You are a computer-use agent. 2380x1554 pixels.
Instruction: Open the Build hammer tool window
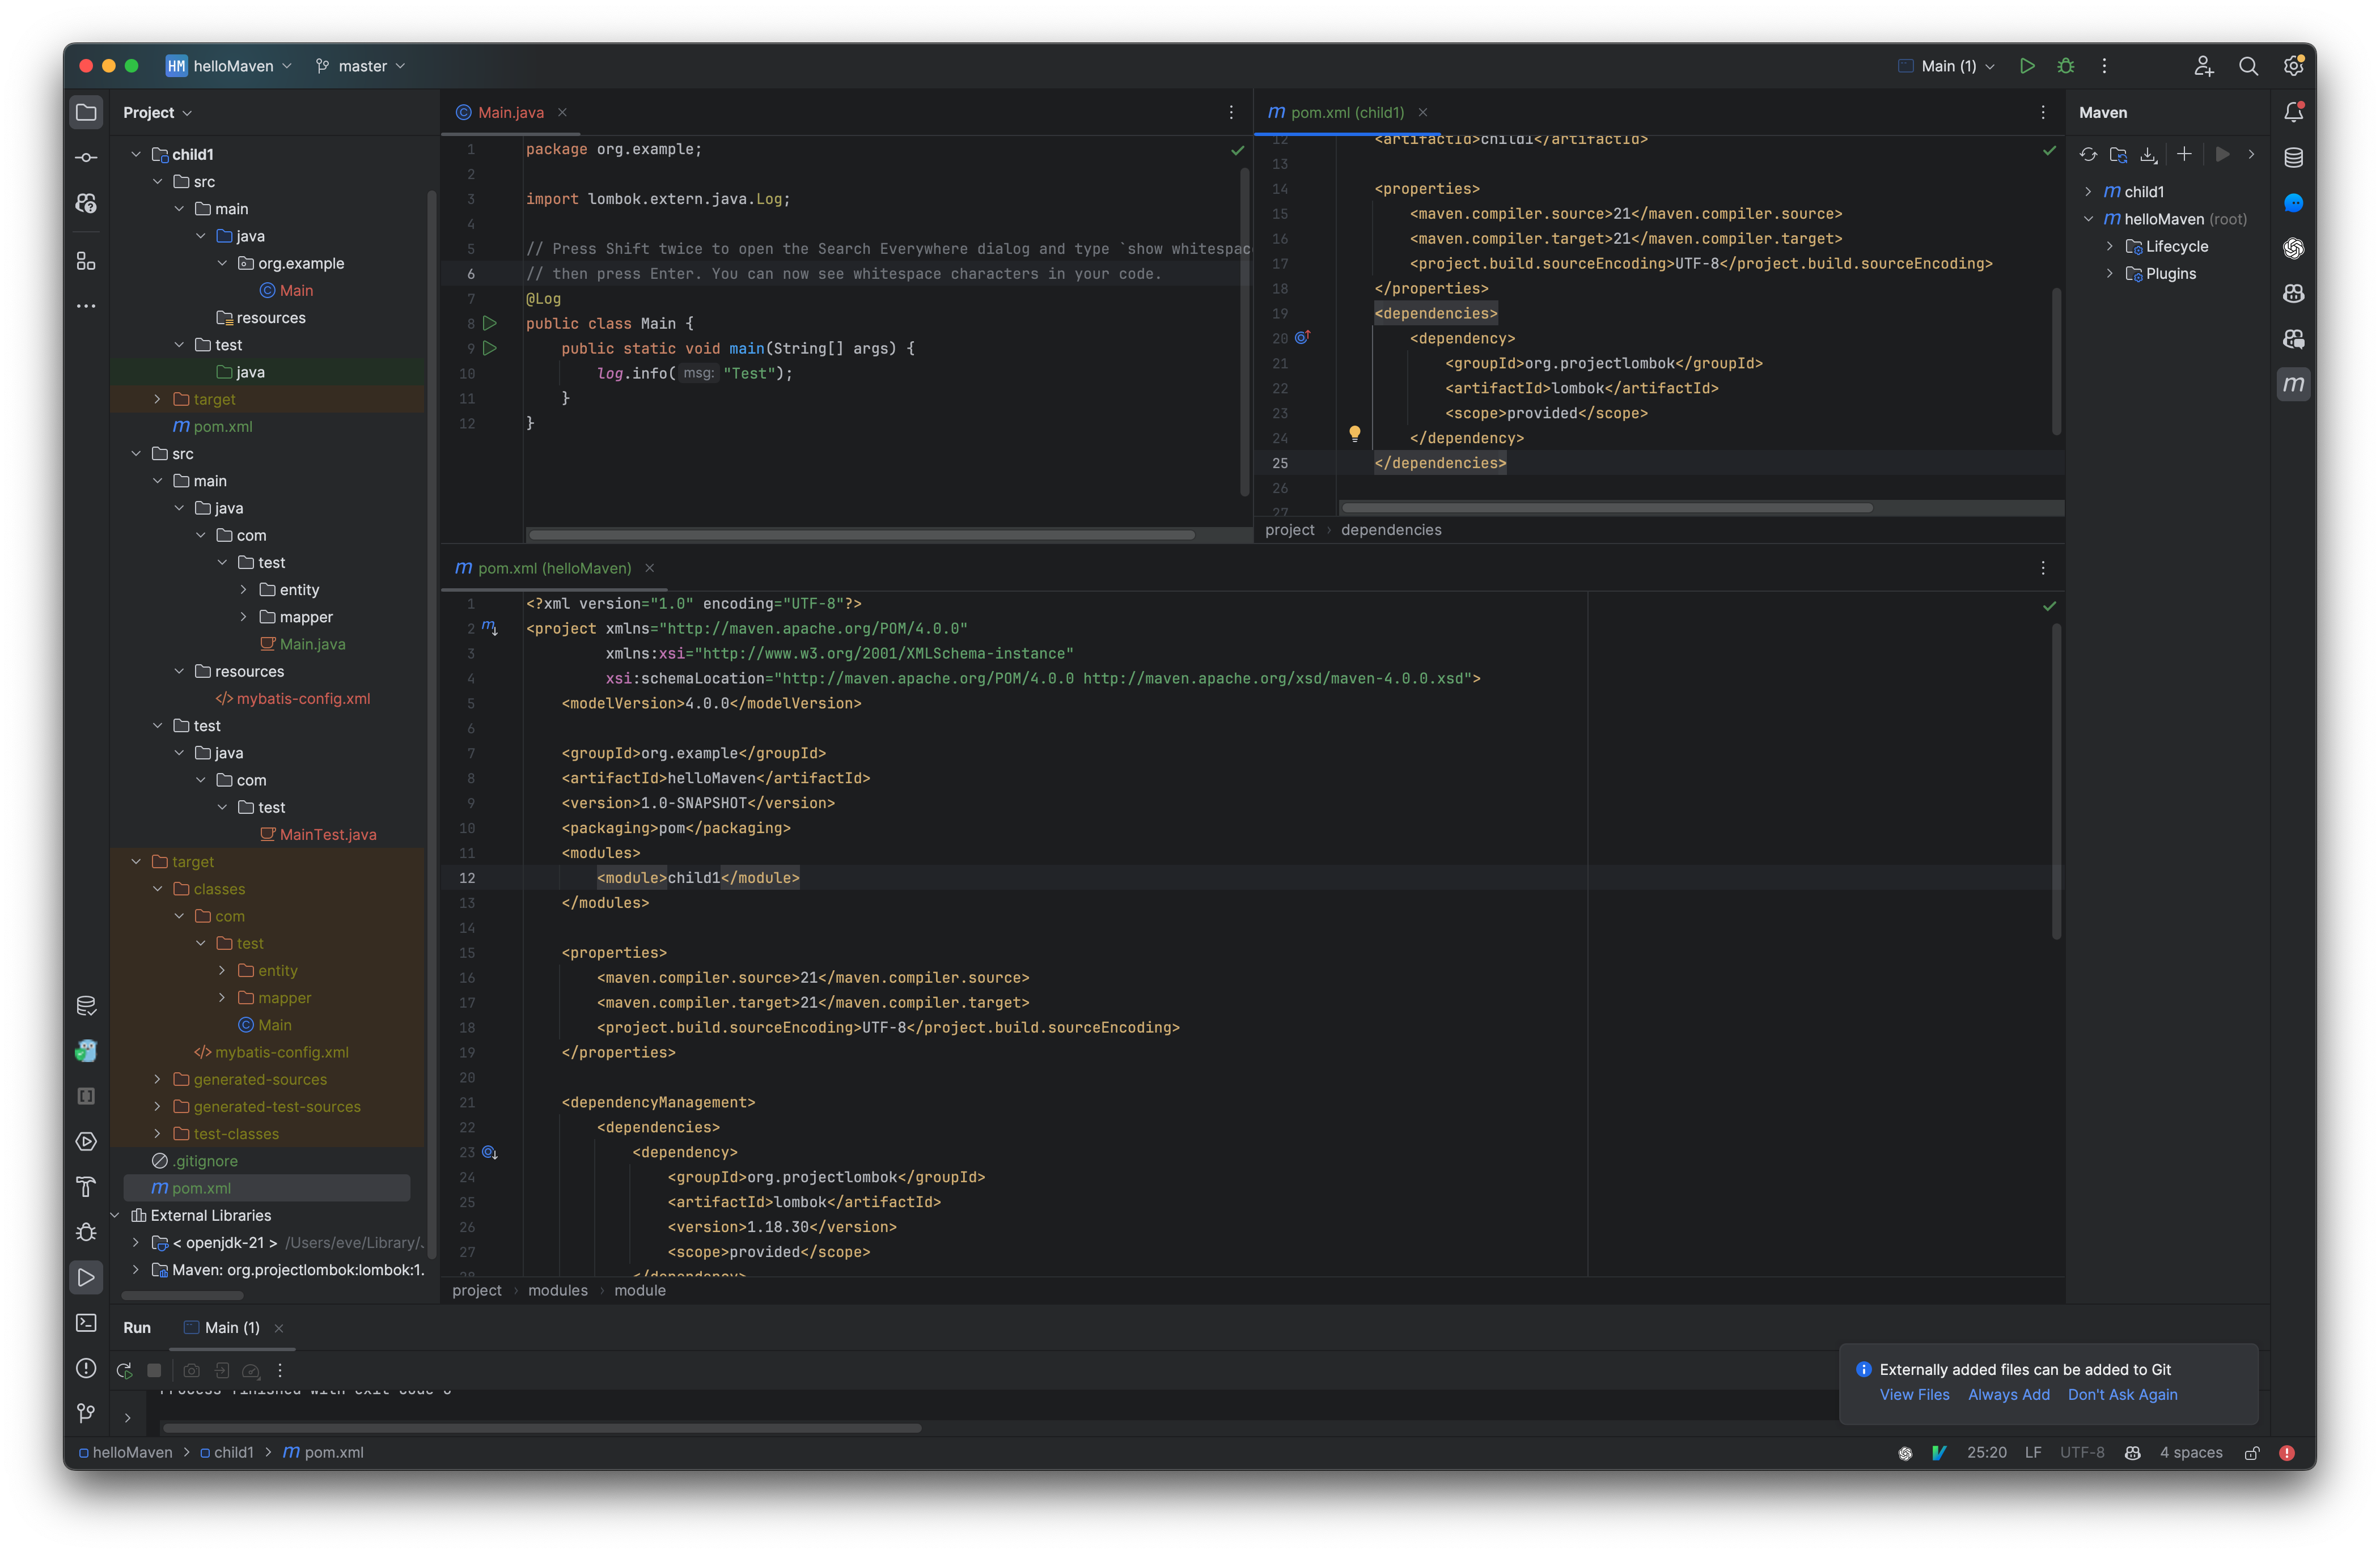pyautogui.click(x=87, y=1186)
